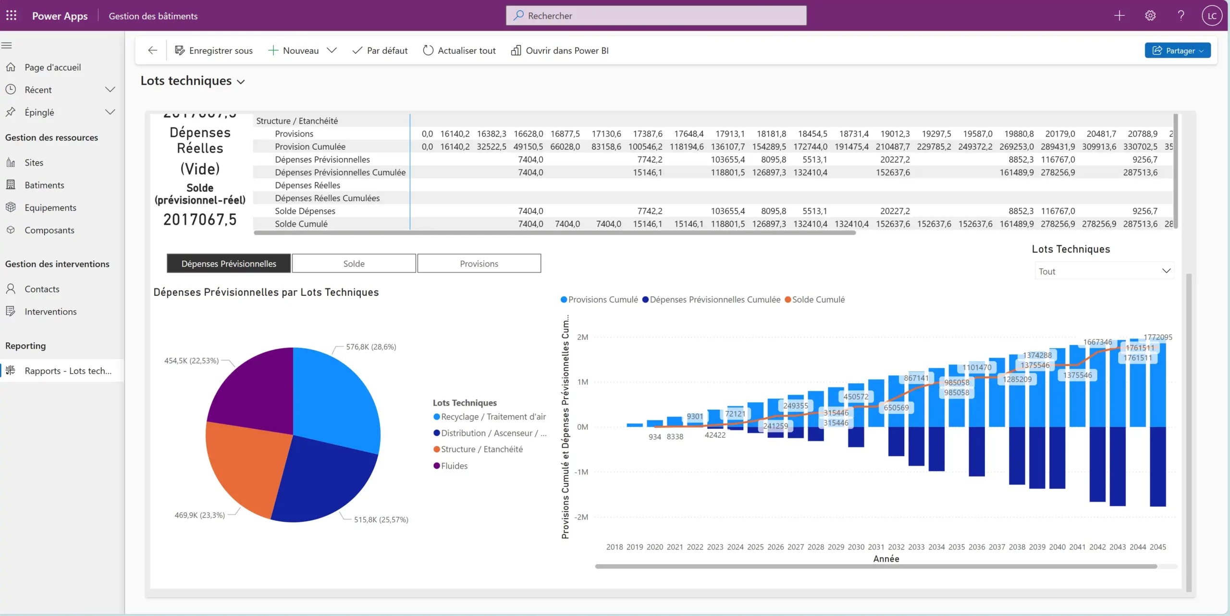Open the Nouveau dropdown arrow
The height and width of the screenshot is (616, 1230).
[x=332, y=50]
